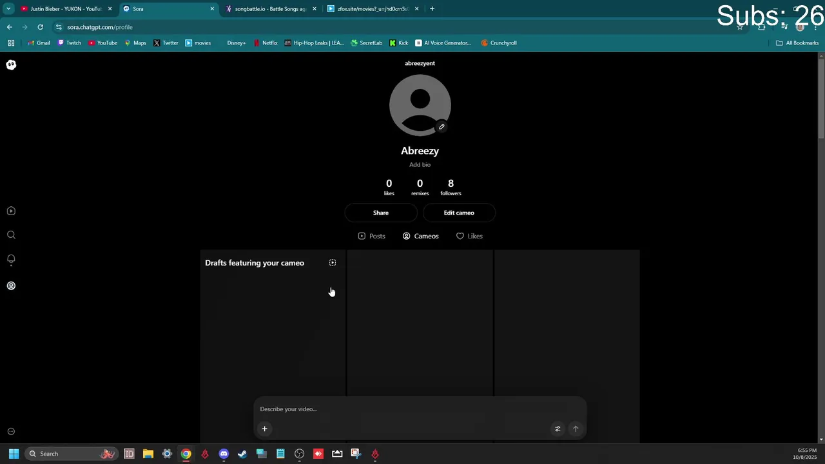Open File Explorer from the taskbar
This screenshot has height=464, width=825.
coord(148,454)
